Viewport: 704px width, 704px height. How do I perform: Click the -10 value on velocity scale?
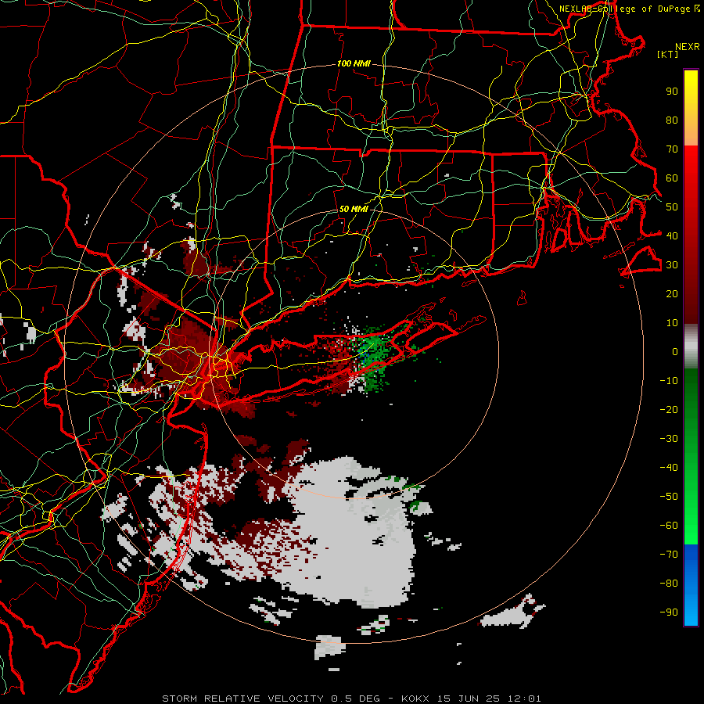click(669, 381)
